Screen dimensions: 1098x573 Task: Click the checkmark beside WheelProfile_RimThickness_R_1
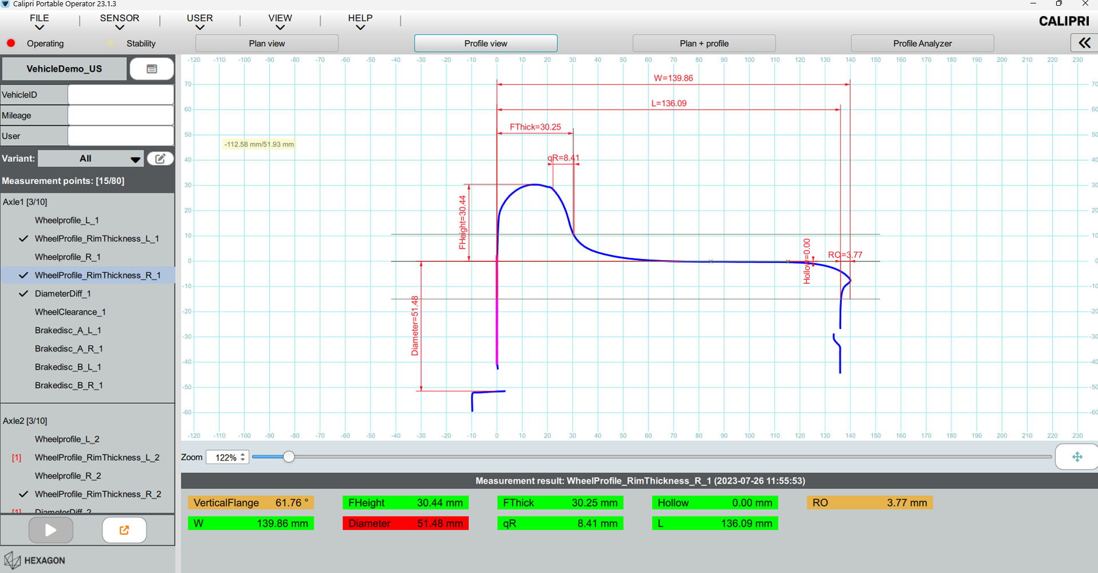pos(23,275)
